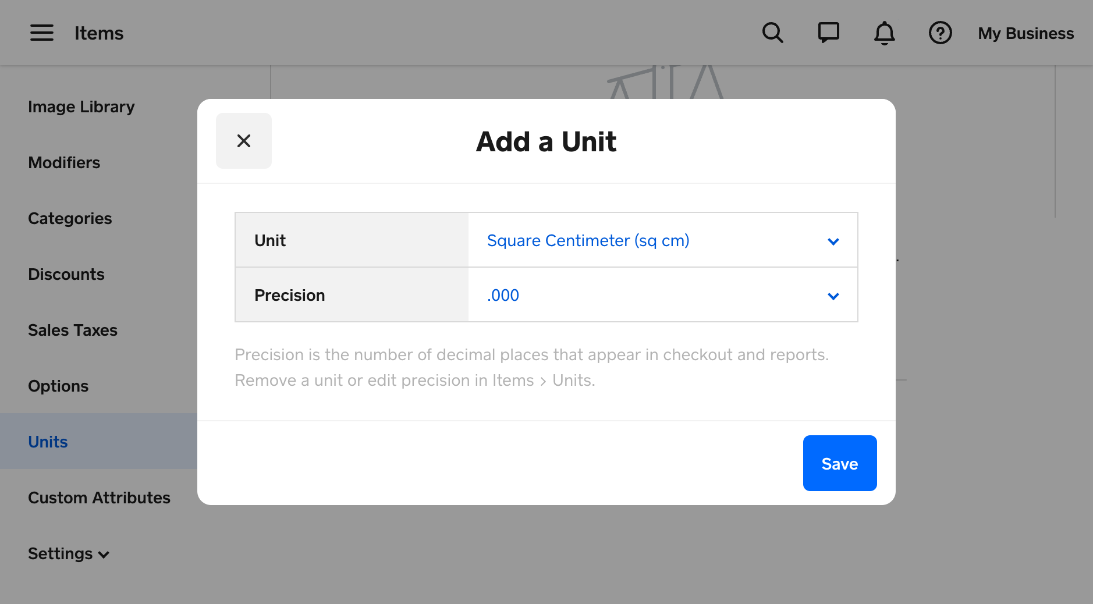Open My Business account menu
This screenshot has width=1093, height=604.
pyautogui.click(x=1025, y=33)
